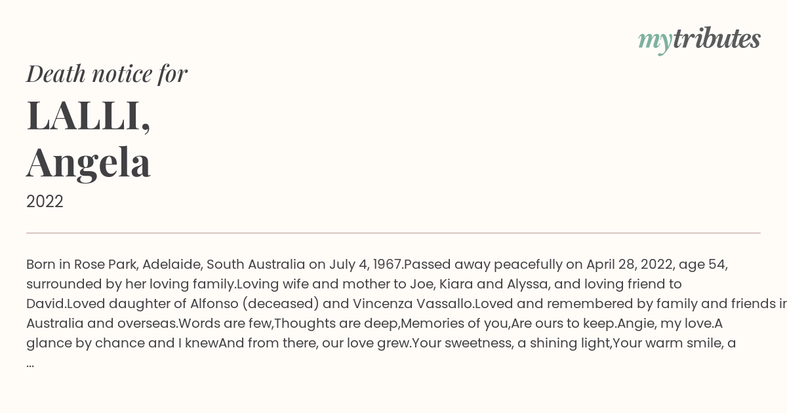Click the "Death notice for" heading
787x413 pixels.
pos(107,74)
